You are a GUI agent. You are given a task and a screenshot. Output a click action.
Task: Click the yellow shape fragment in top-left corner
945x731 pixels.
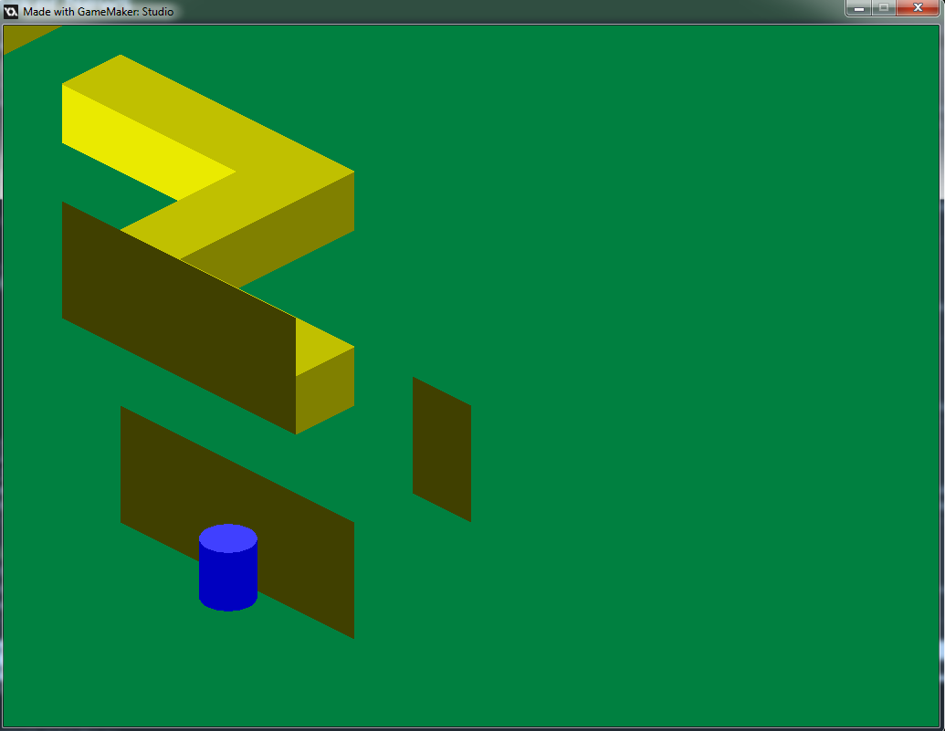tap(23, 37)
